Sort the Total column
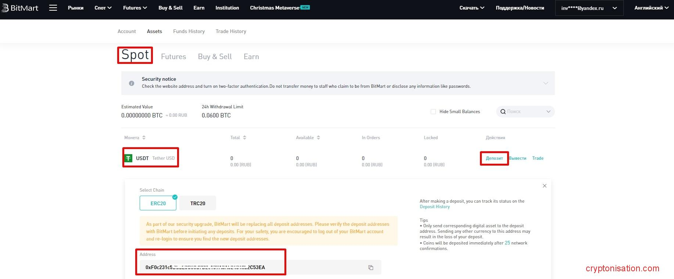Screen dimensions: 674x279 (x=244, y=138)
